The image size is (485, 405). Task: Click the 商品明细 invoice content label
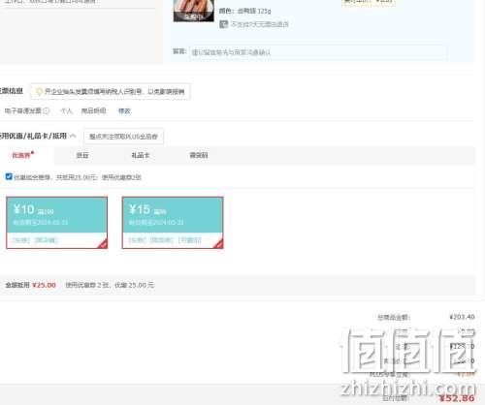[x=93, y=110]
